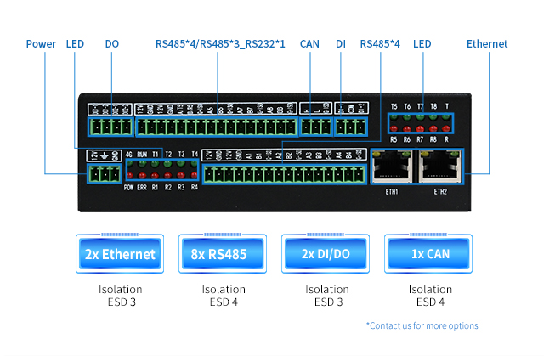Click the RUN LED label
The height and width of the screenshot is (356, 544).
142,155
